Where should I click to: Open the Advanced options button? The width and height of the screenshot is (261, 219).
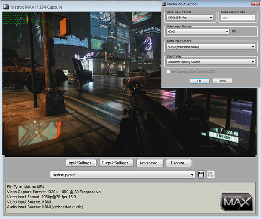pos(150,163)
